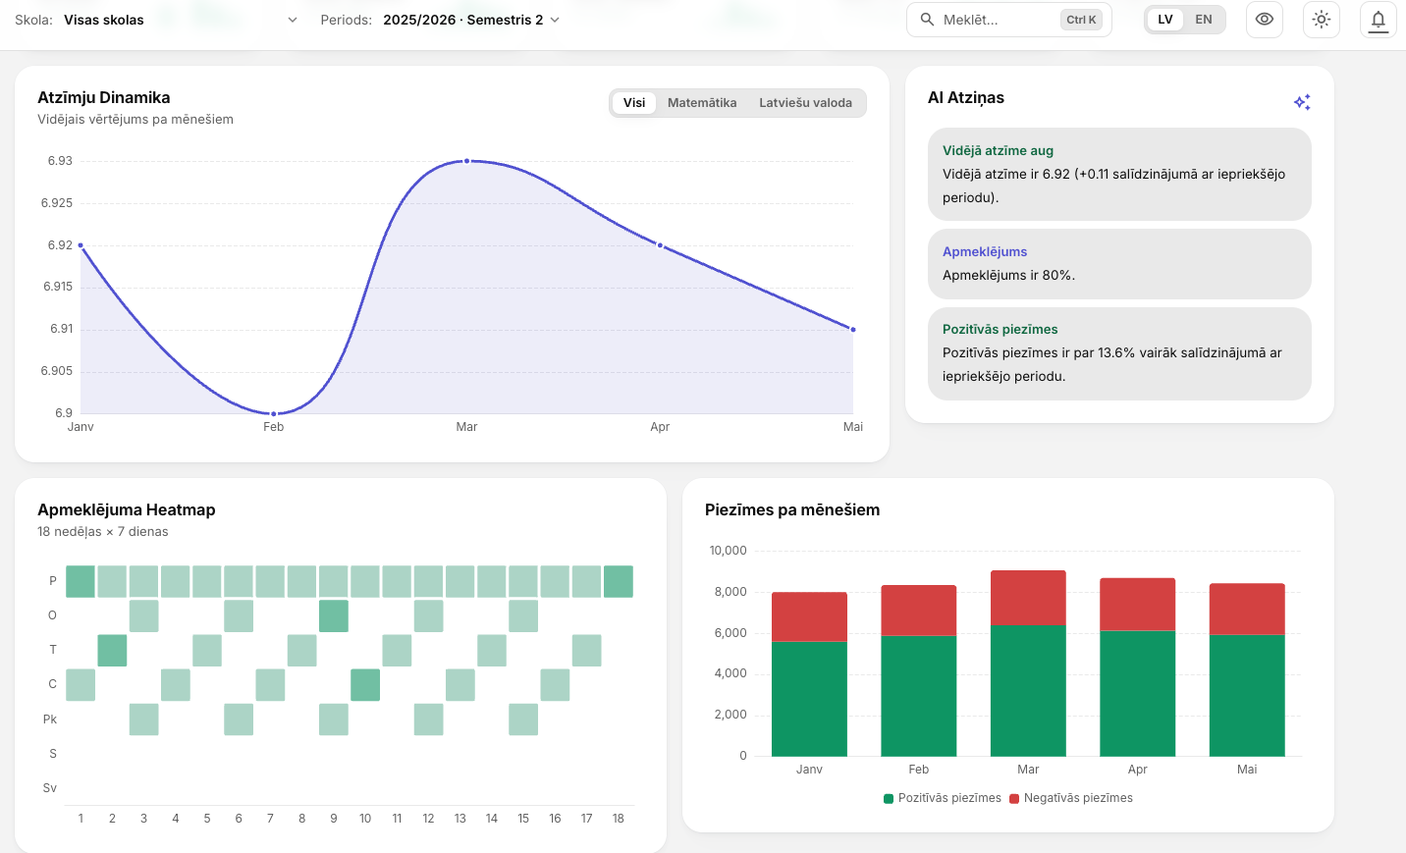
Task: Click the red Negatīvās segment of the Mar bar
Action: [1028, 598]
